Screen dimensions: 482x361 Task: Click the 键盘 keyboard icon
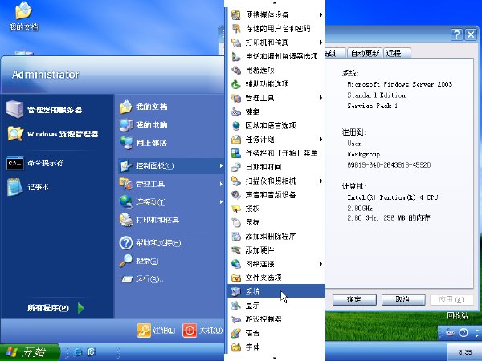pyautogui.click(x=235, y=112)
